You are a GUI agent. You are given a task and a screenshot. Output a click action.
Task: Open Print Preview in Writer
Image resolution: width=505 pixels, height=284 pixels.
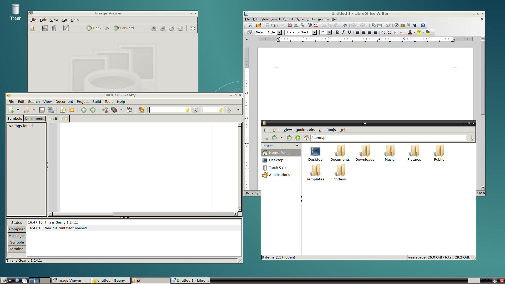302,25
